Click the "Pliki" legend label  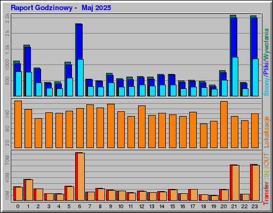tap(266, 68)
